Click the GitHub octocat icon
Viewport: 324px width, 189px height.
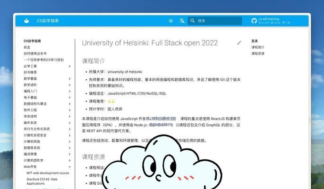254,21
